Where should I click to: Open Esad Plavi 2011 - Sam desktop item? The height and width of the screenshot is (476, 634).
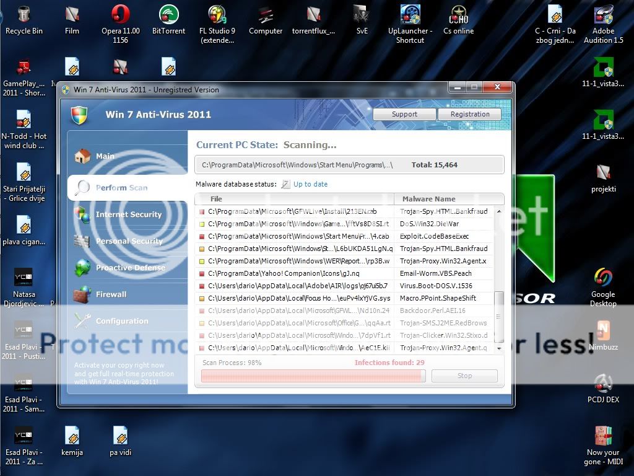(x=24, y=393)
